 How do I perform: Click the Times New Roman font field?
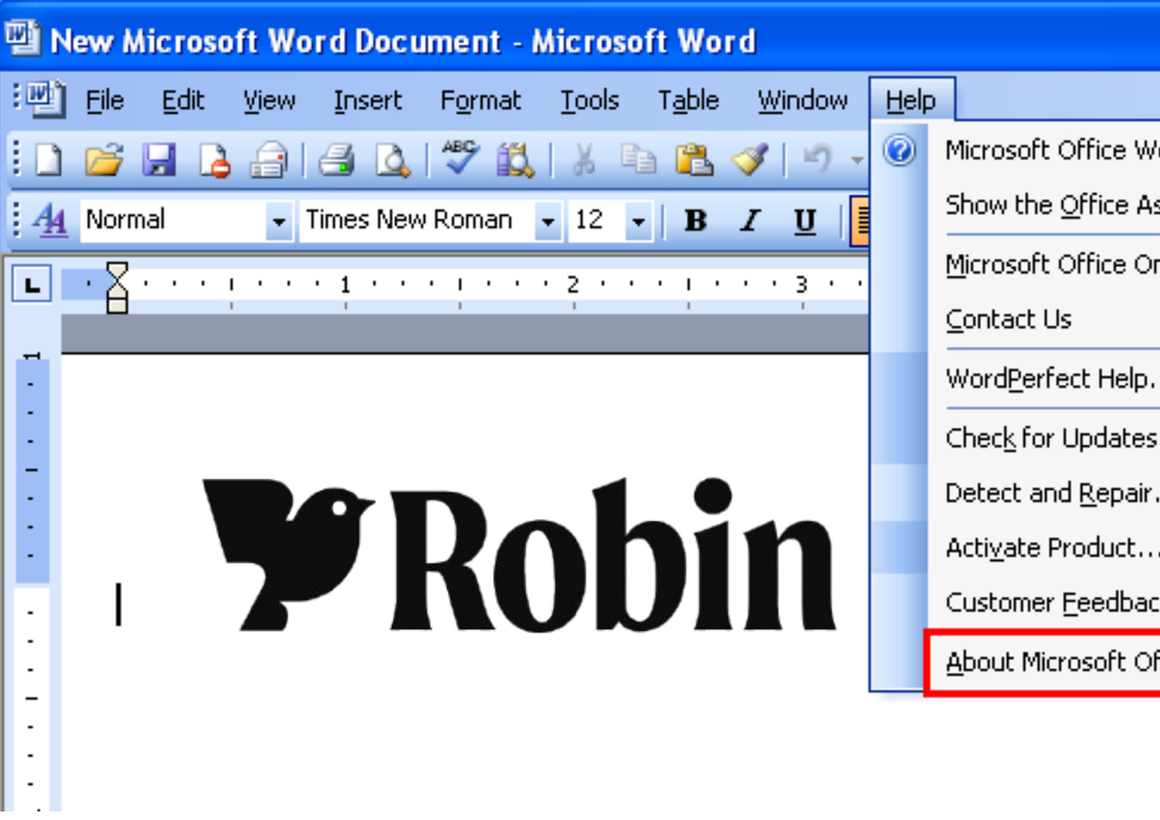[417, 220]
